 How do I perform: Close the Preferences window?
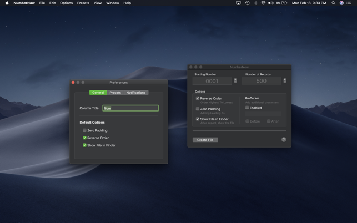point(73,82)
